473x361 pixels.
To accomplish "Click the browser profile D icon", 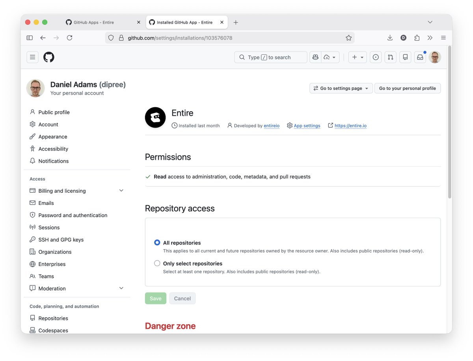I will click(403, 38).
